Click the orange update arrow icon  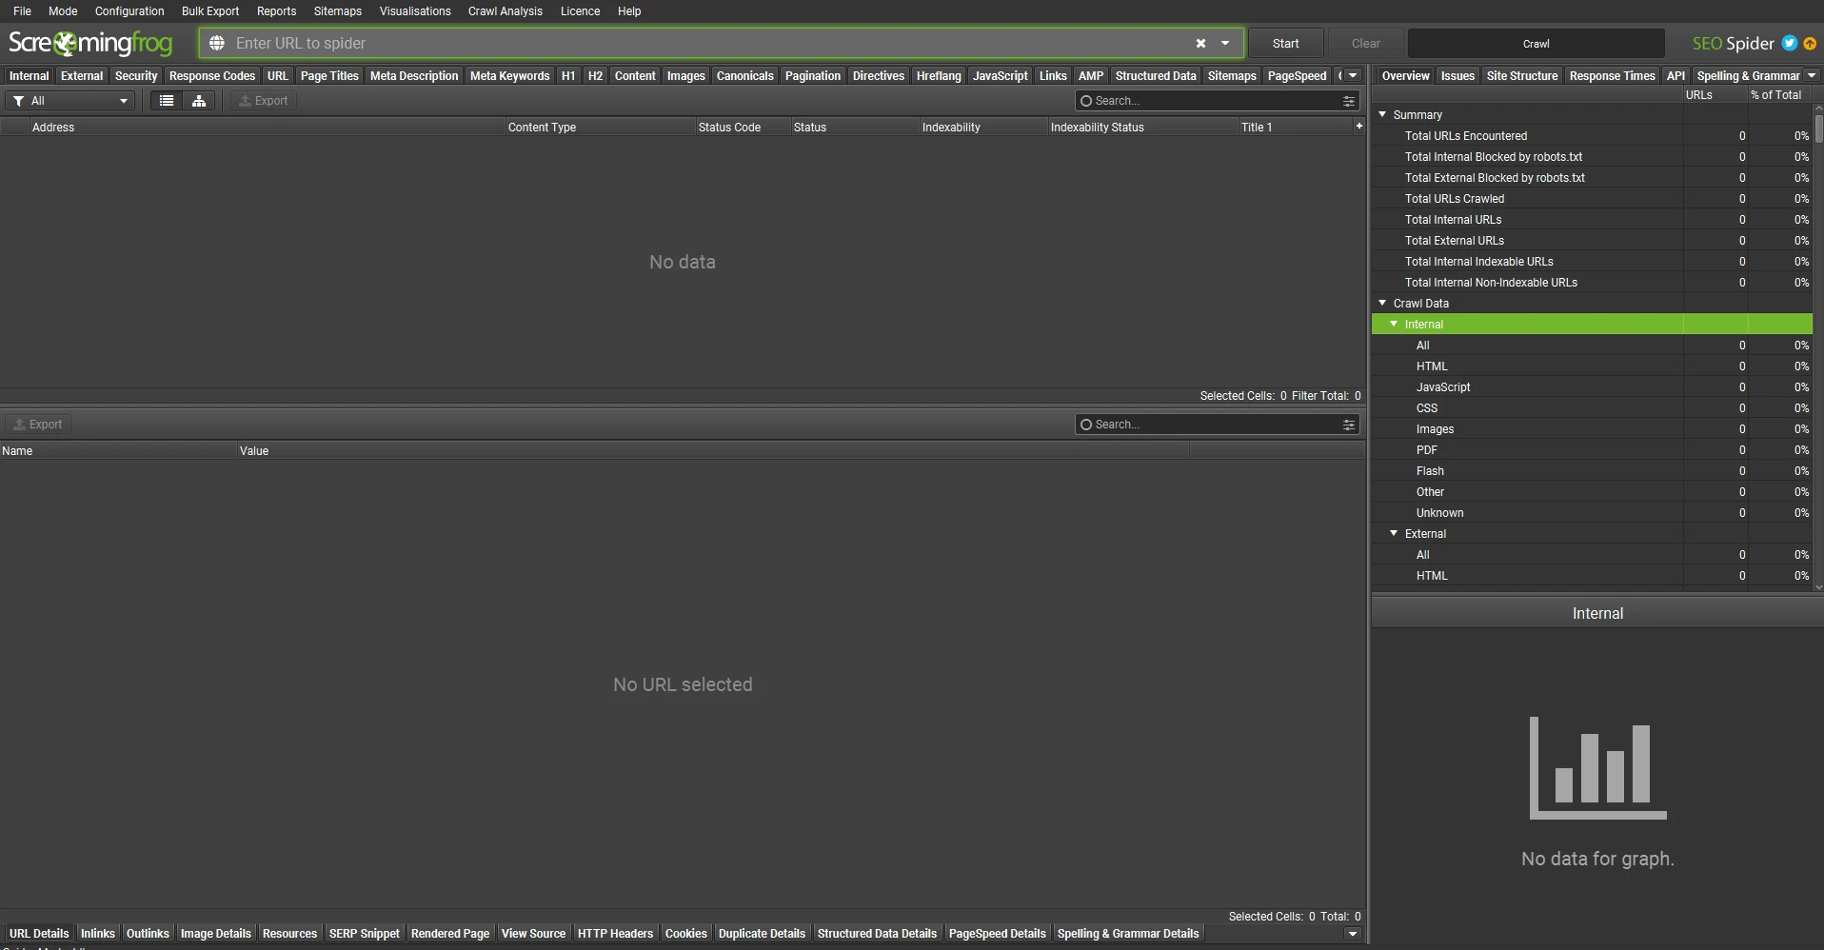click(x=1810, y=44)
